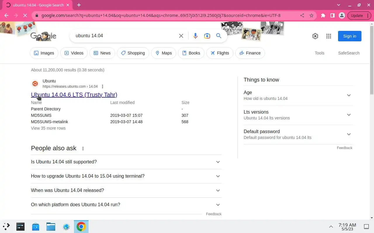Launch web browser globe taskbar icon

[x=66, y=226]
